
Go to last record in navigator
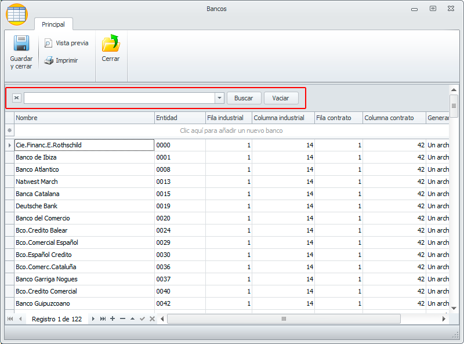point(103,319)
